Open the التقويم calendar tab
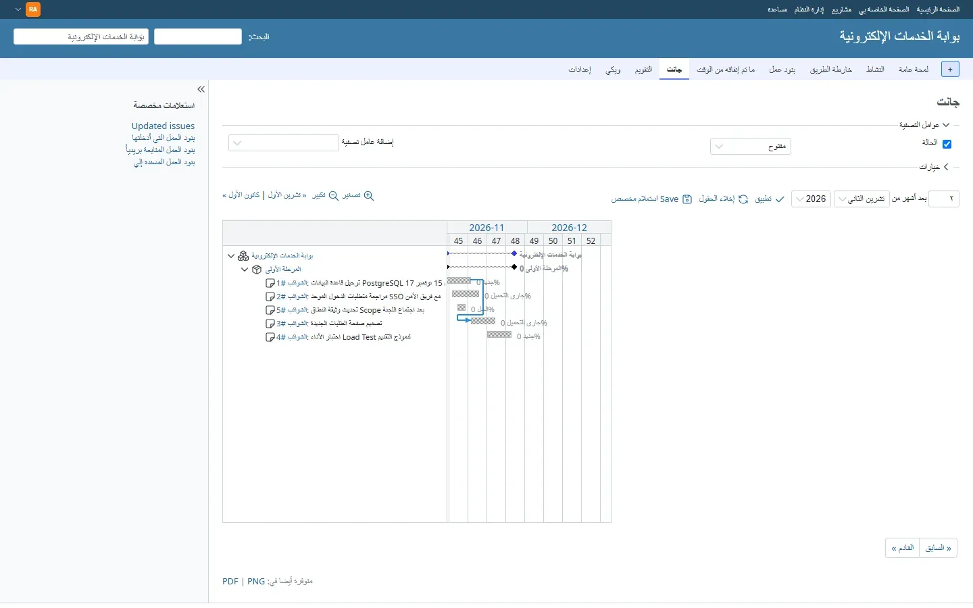Image resolution: width=973 pixels, height=608 pixels. pyautogui.click(x=643, y=70)
